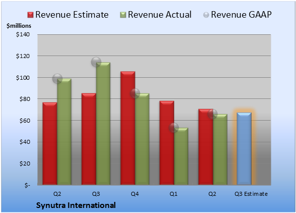296x213 pixels.
Task: Click the GAAP marker above the Q3 bars
Action: (x=96, y=62)
